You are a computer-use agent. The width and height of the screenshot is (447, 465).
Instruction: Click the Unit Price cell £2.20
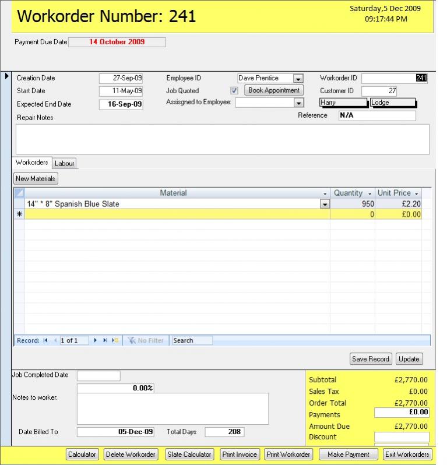(x=398, y=204)
